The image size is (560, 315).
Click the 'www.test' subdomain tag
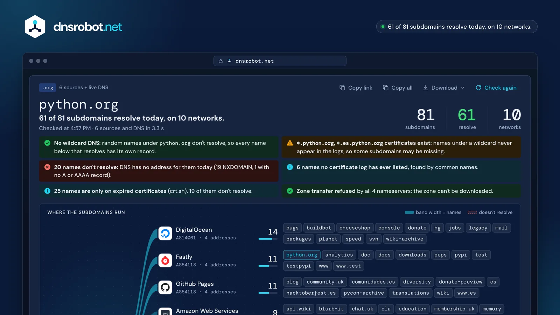point(349,266)
